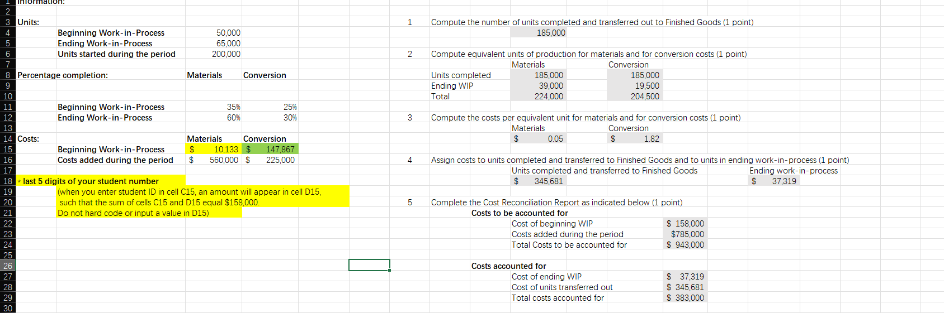Select the Cost of beginning WIP value $158,000

[685, 224]
